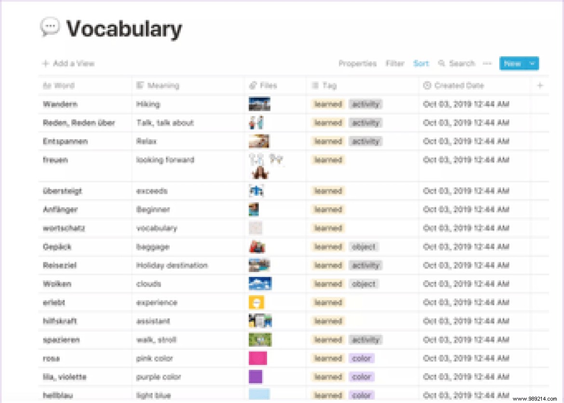This screenshot has width=564, height=403.
Task: Click the Sort option
Action: 421,64
